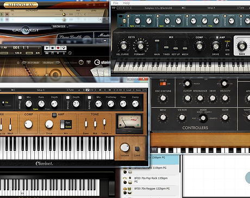Click the MODE selector knob in Controllers
The height and width of the screenshot is (198, 250).
[x=203, y=118]
